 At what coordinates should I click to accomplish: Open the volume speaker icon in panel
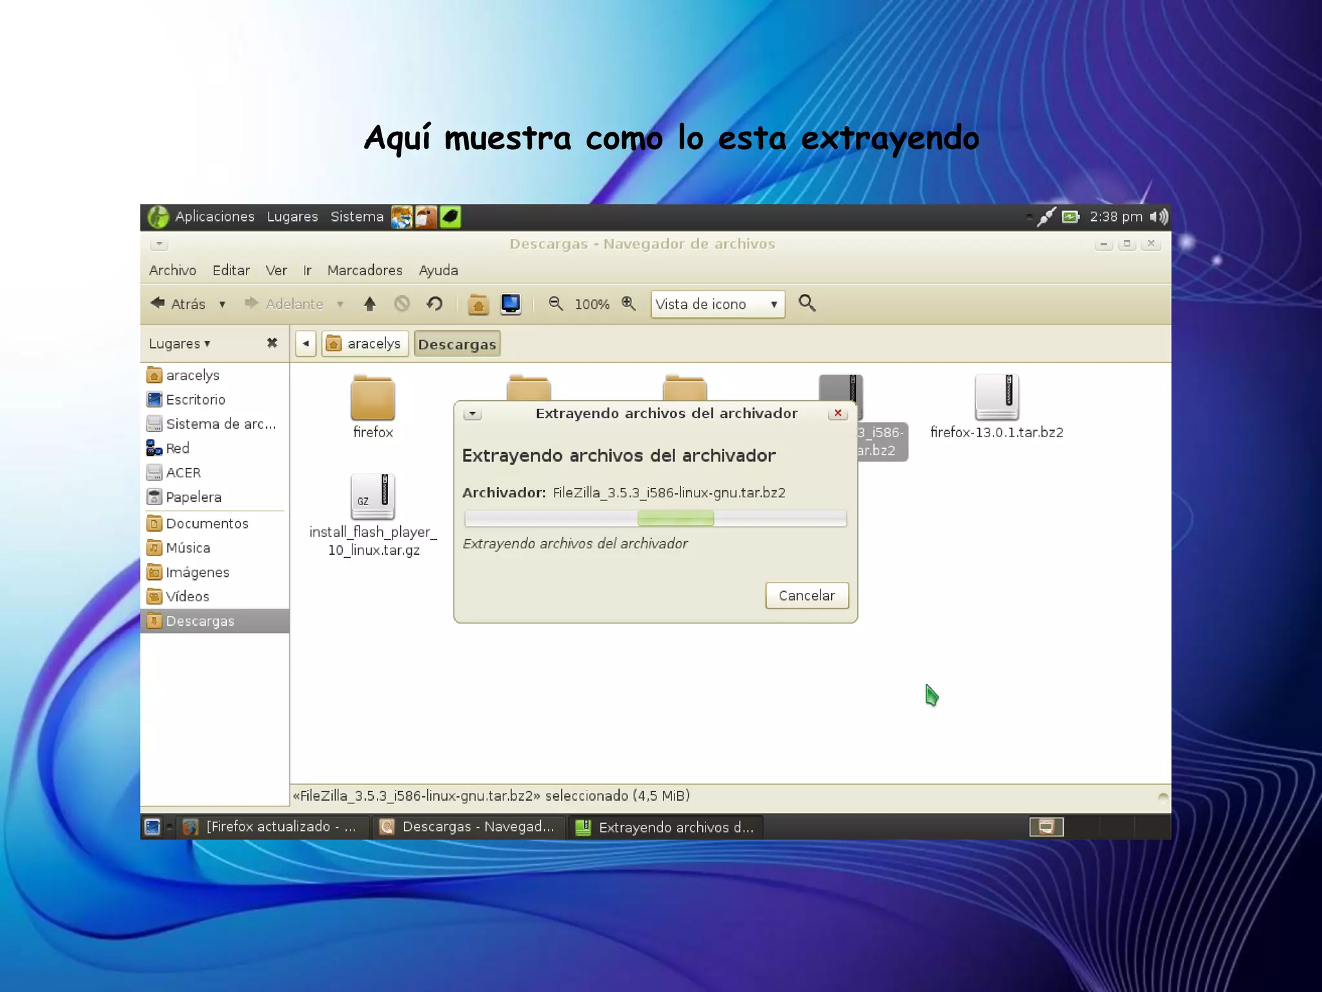[1159, 217]
